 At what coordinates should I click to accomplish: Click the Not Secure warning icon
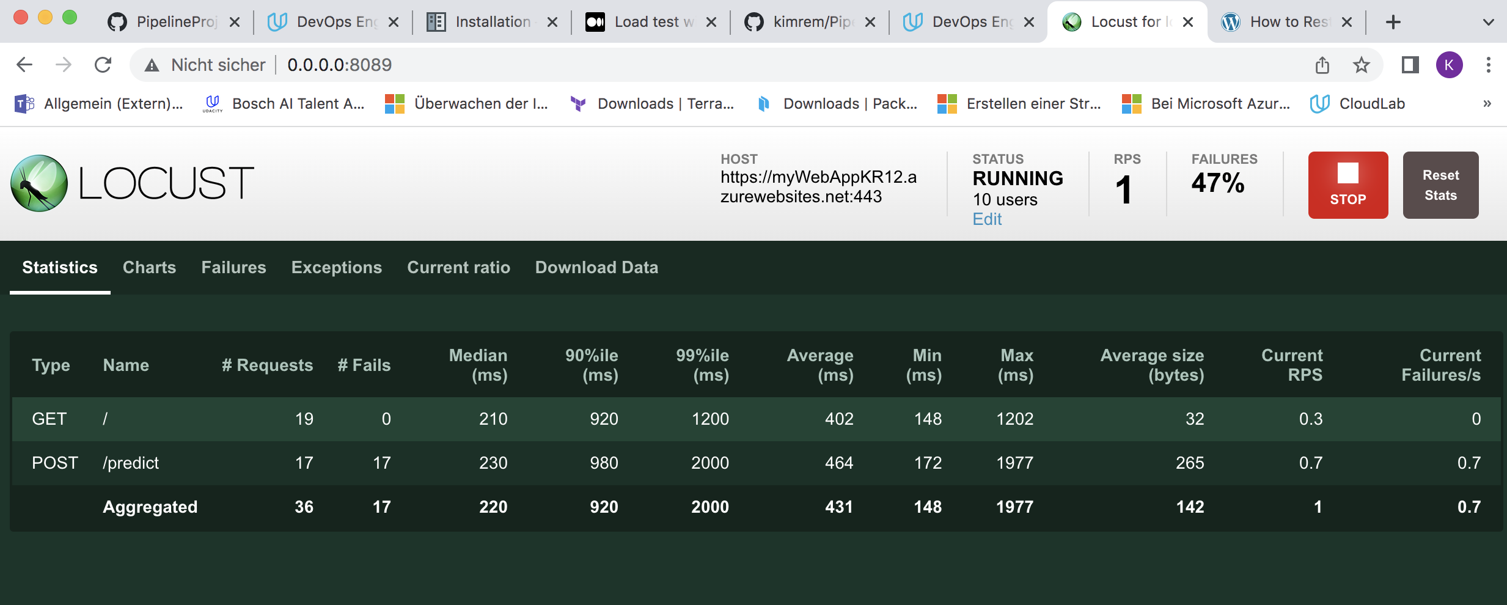tap(152, 65)
